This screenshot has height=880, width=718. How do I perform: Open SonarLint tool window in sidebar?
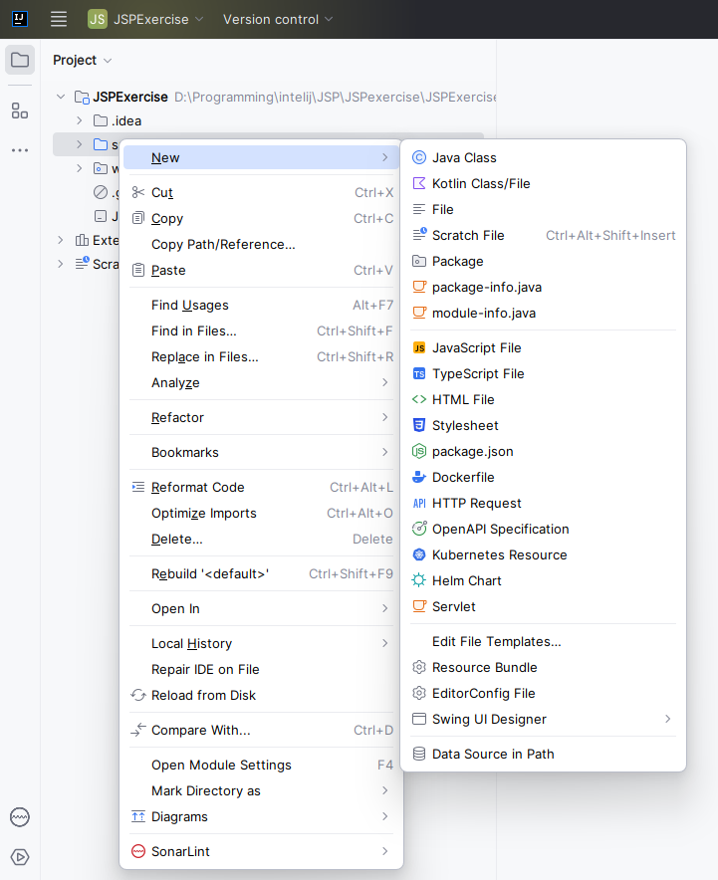pos(20,817)
